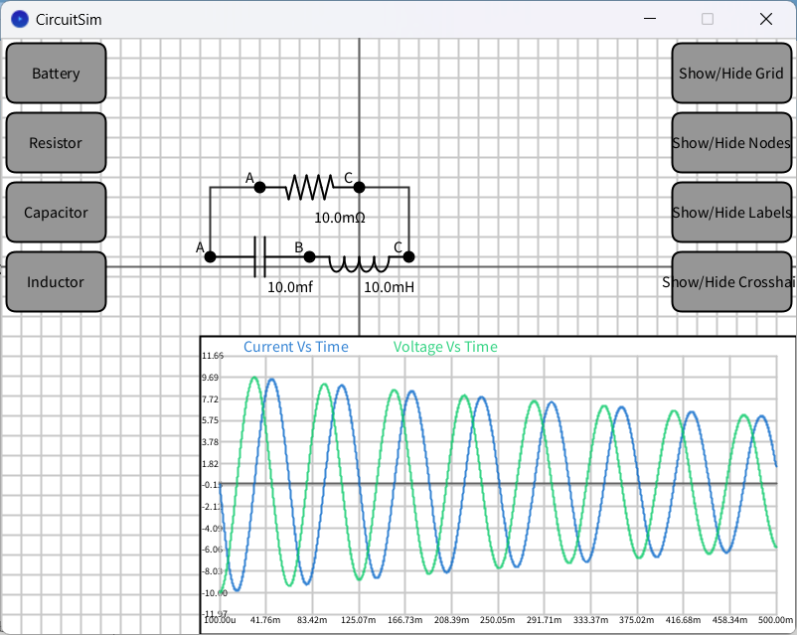Screen dimensions: 797x635
Task: Click node C next to the resistor
Action: pos(359,188)
